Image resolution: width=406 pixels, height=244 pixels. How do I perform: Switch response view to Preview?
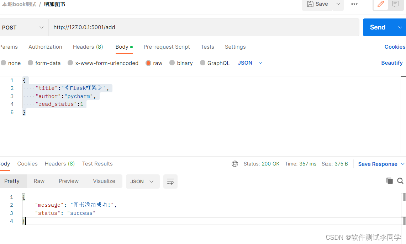(x=69, y=181)
